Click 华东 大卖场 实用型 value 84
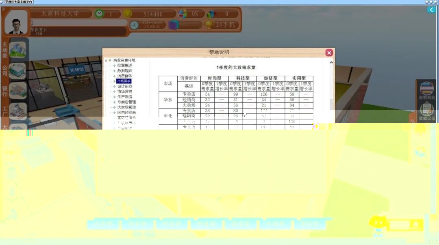Viewport: 439px width, 245px height. tap(292, 105)
